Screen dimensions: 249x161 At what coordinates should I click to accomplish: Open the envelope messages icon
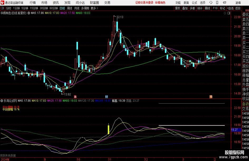224,3
